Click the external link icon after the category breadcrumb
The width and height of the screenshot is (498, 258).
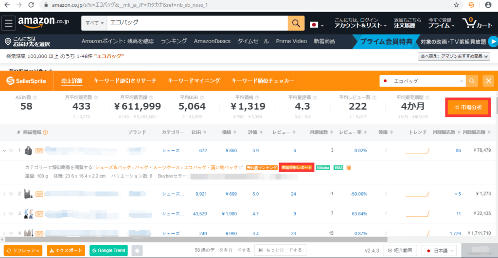(241, 167)
